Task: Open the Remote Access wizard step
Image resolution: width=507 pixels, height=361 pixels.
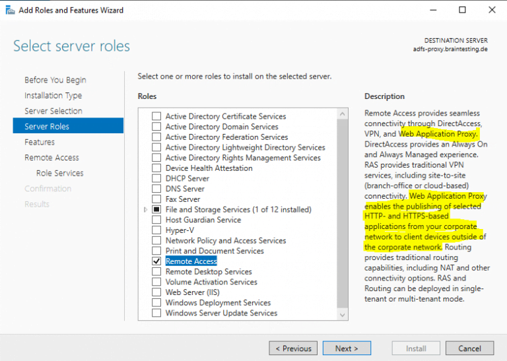Action: pos(51,157)
